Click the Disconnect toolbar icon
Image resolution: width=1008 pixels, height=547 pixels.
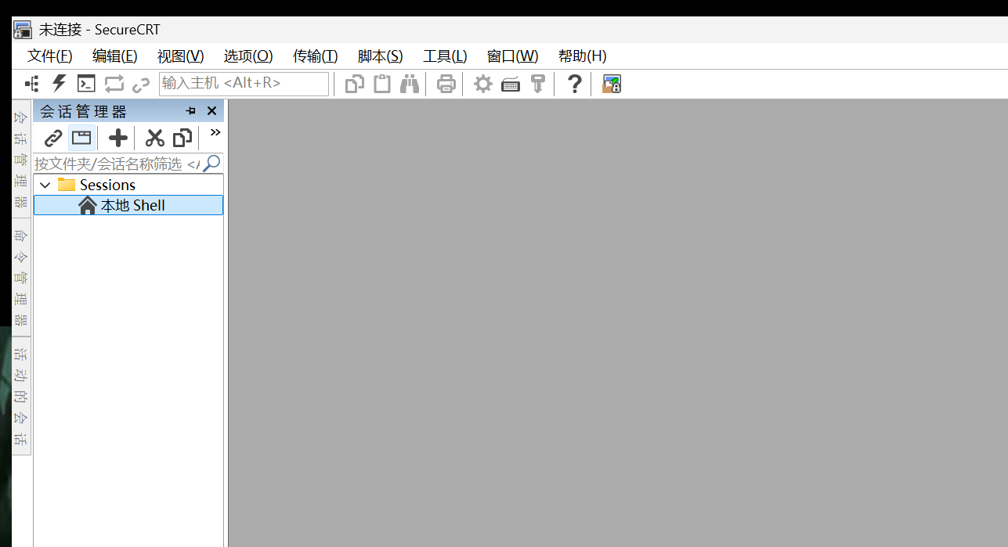click(x=141, y=84)
